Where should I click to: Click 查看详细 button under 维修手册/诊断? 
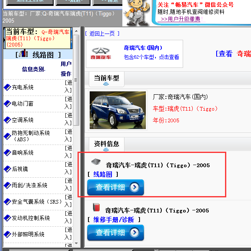click(115, 233)
